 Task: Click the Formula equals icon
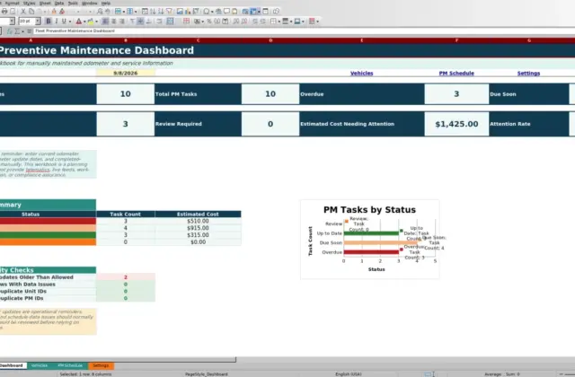(30, 31)
